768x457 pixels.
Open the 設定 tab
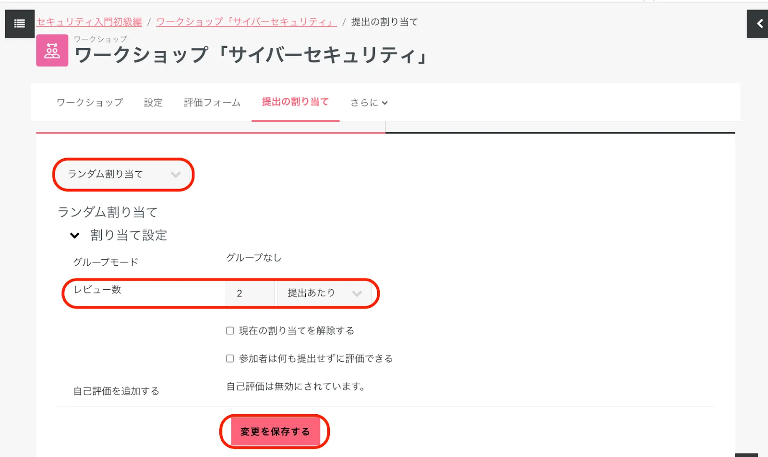pos(153,103)
